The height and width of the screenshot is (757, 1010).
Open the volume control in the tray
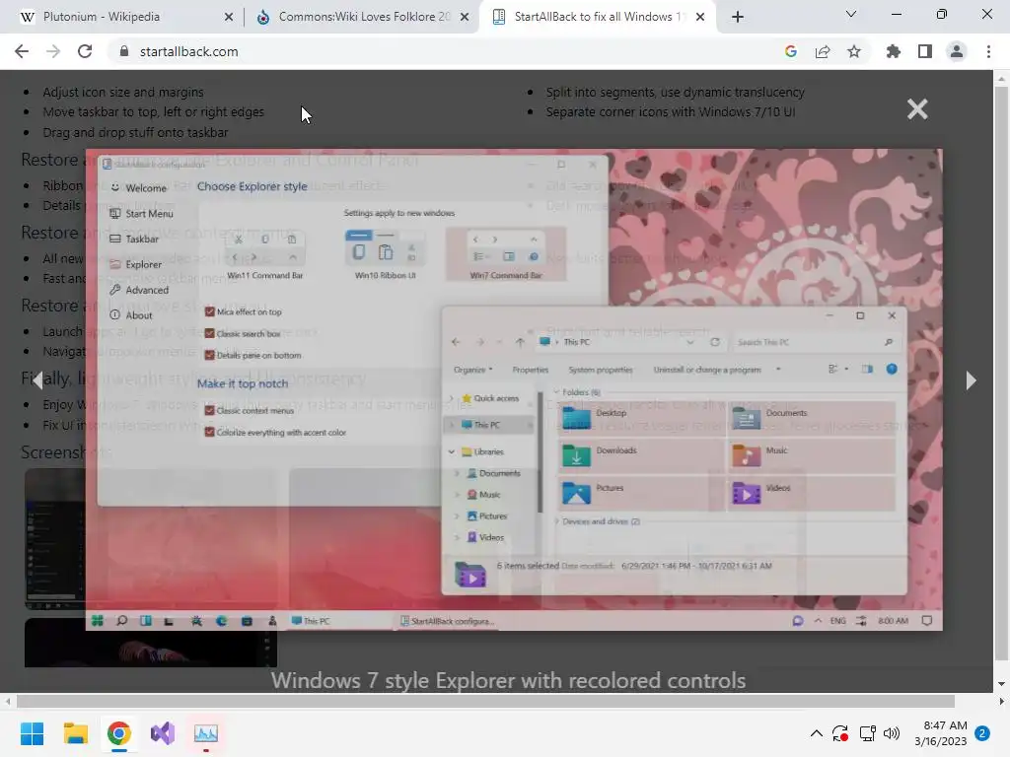892,733
